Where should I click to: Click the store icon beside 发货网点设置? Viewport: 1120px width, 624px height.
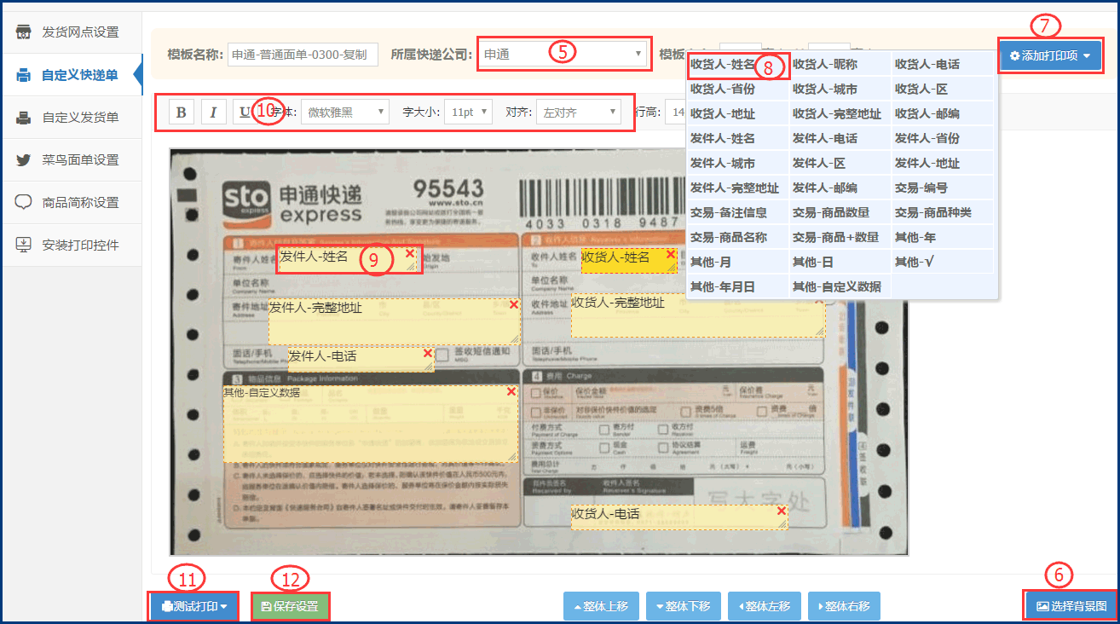coord(24,32)
